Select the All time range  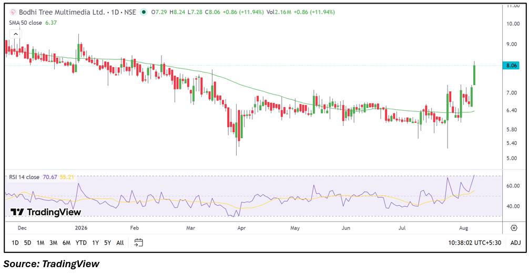pos(120,243)
